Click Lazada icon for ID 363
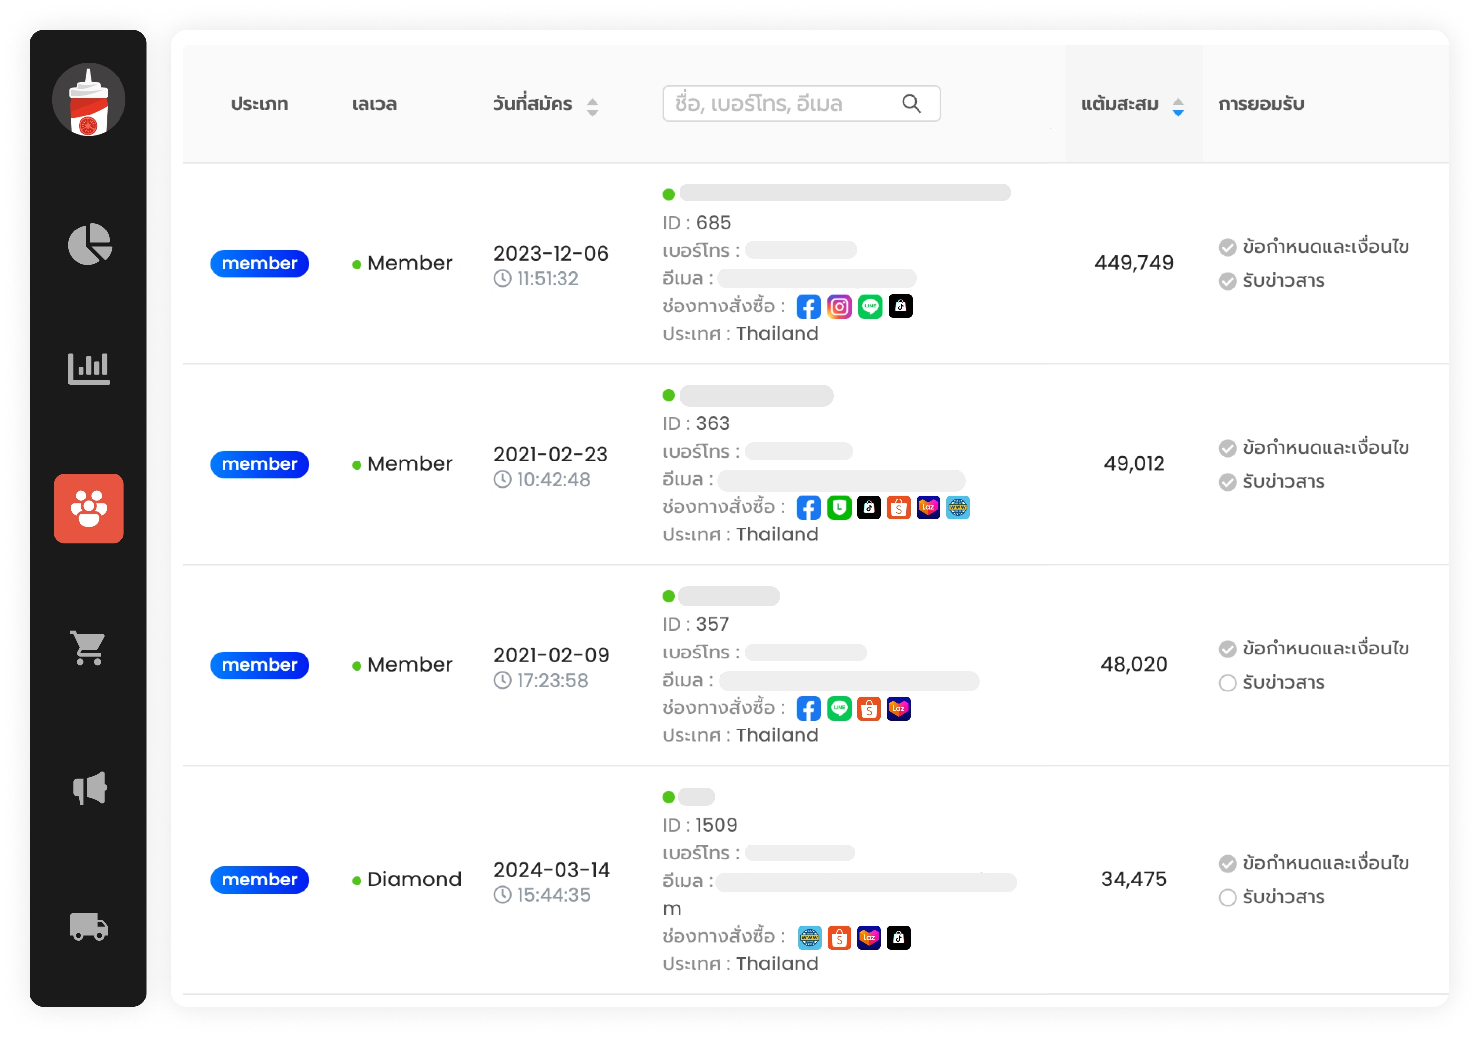This screenshot has height=1037, width=1479. point(928,507)
